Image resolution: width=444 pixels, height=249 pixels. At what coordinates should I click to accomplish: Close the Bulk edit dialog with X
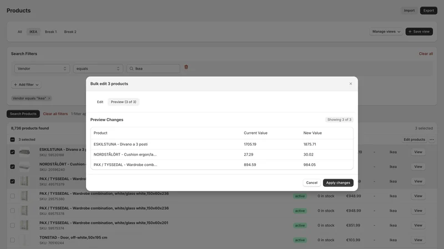point(351,84)
